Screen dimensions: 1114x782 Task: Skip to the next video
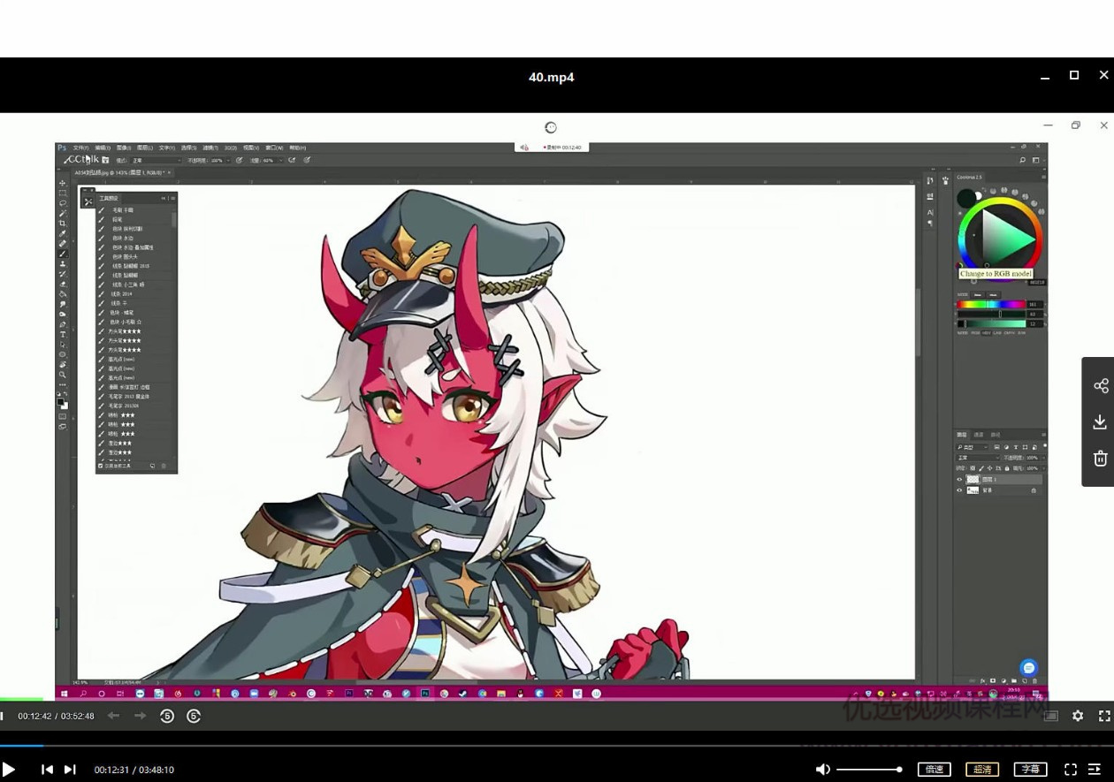coord(70,770)
